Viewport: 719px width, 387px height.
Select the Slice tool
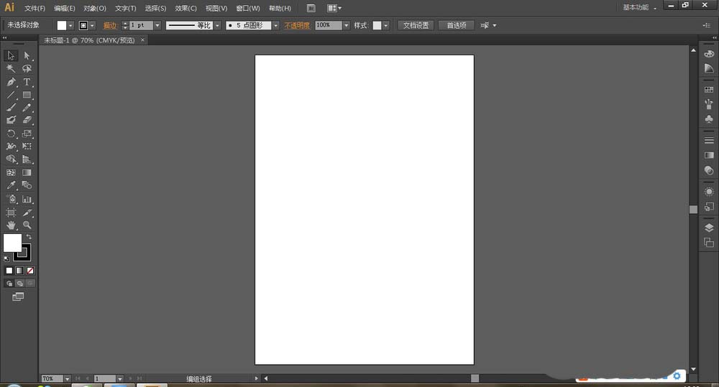27,213
